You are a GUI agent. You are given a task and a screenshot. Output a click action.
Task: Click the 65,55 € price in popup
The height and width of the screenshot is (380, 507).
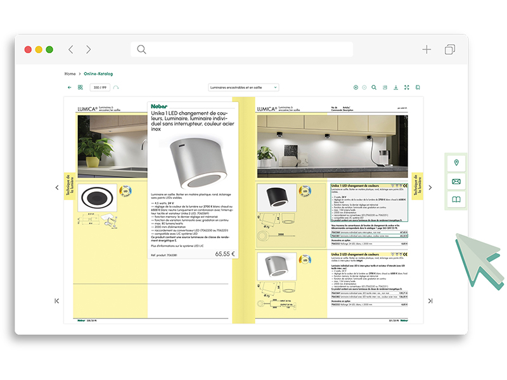click(x=225, y=254)
